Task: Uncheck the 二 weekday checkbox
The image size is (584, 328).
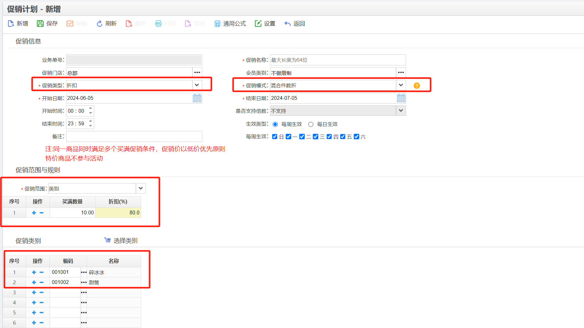Action: [x=302, y=137]
